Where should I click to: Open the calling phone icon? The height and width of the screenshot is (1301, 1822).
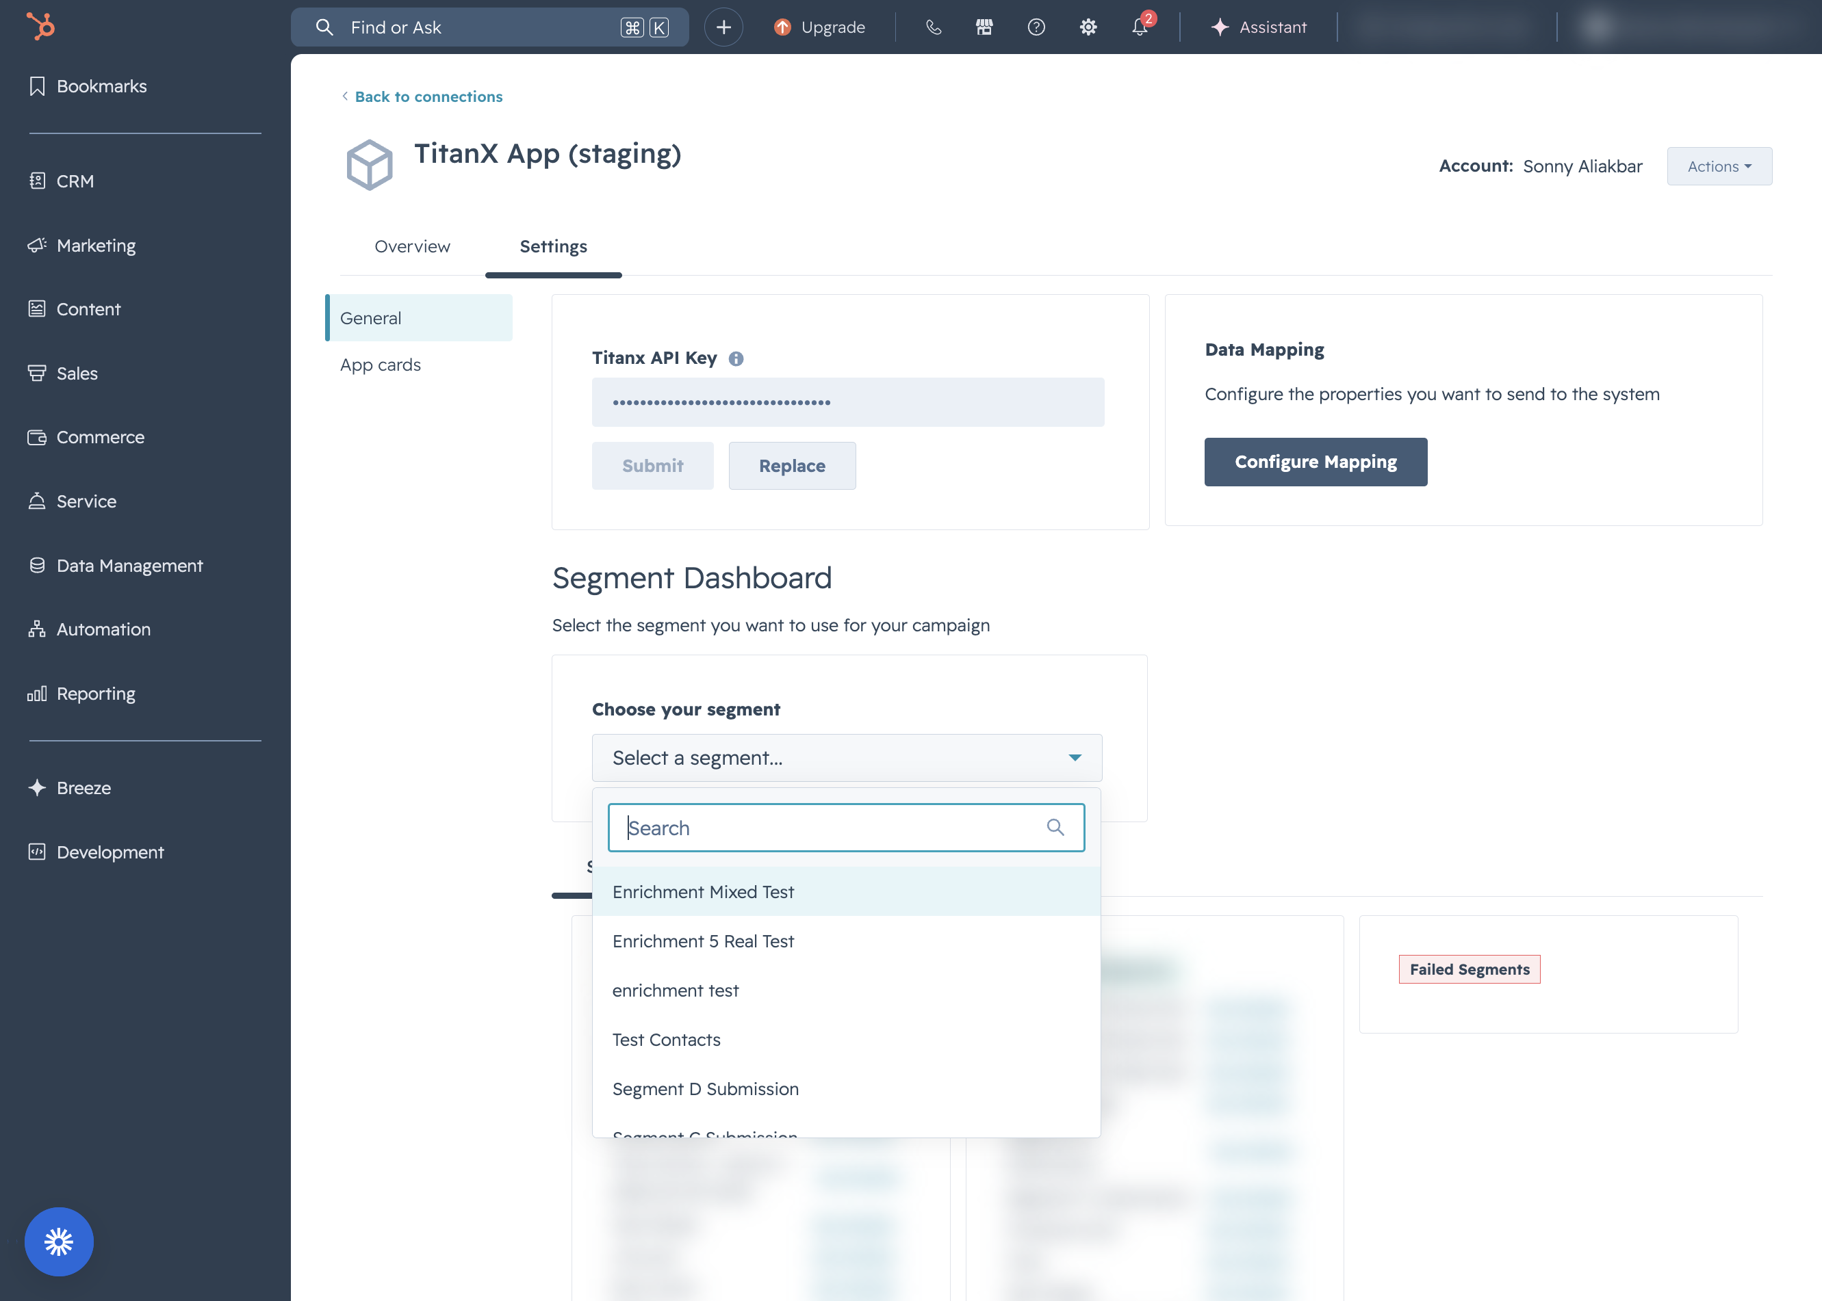[x=933, y=27]
